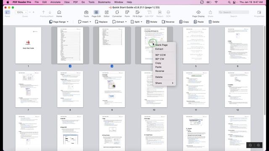Viewport: 269px width, 151px height.
Task: Open the Apple menu
Action: pyautogui.click(x=8, y=2)
